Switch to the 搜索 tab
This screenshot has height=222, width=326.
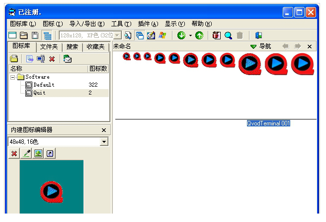tap(72, 47)
